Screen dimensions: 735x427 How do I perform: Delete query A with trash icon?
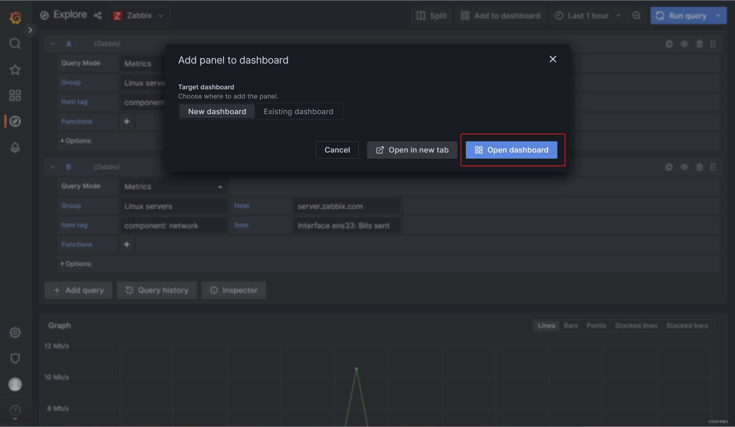(699, 44)
